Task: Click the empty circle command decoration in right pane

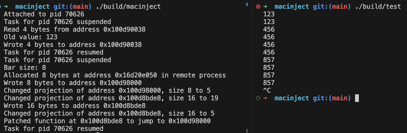Action: (x=258, y=98)
